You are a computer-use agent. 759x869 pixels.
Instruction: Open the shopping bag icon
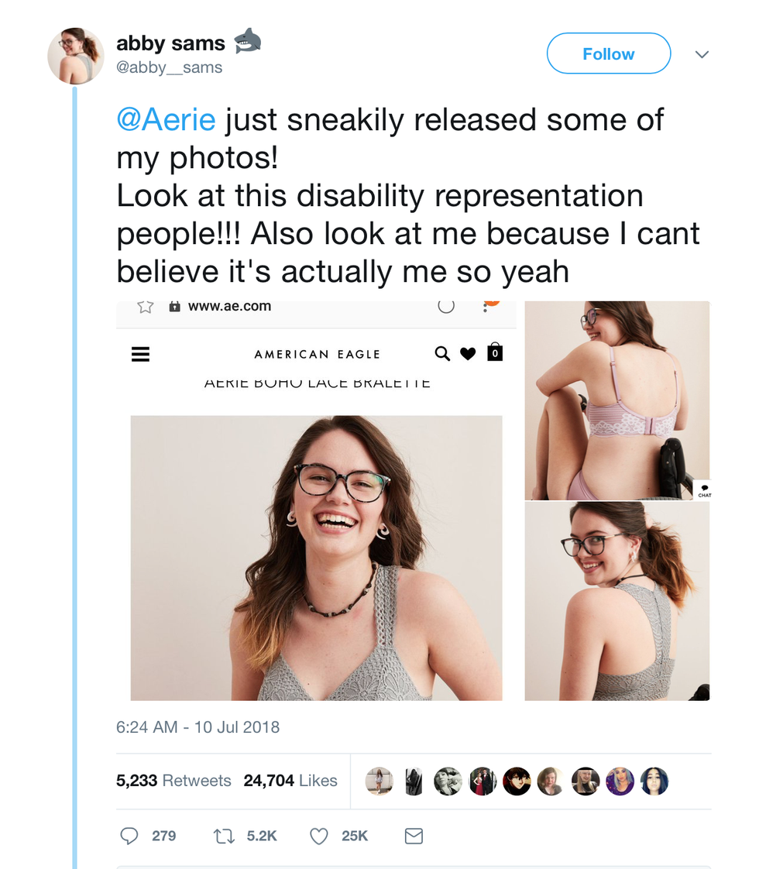495,353
